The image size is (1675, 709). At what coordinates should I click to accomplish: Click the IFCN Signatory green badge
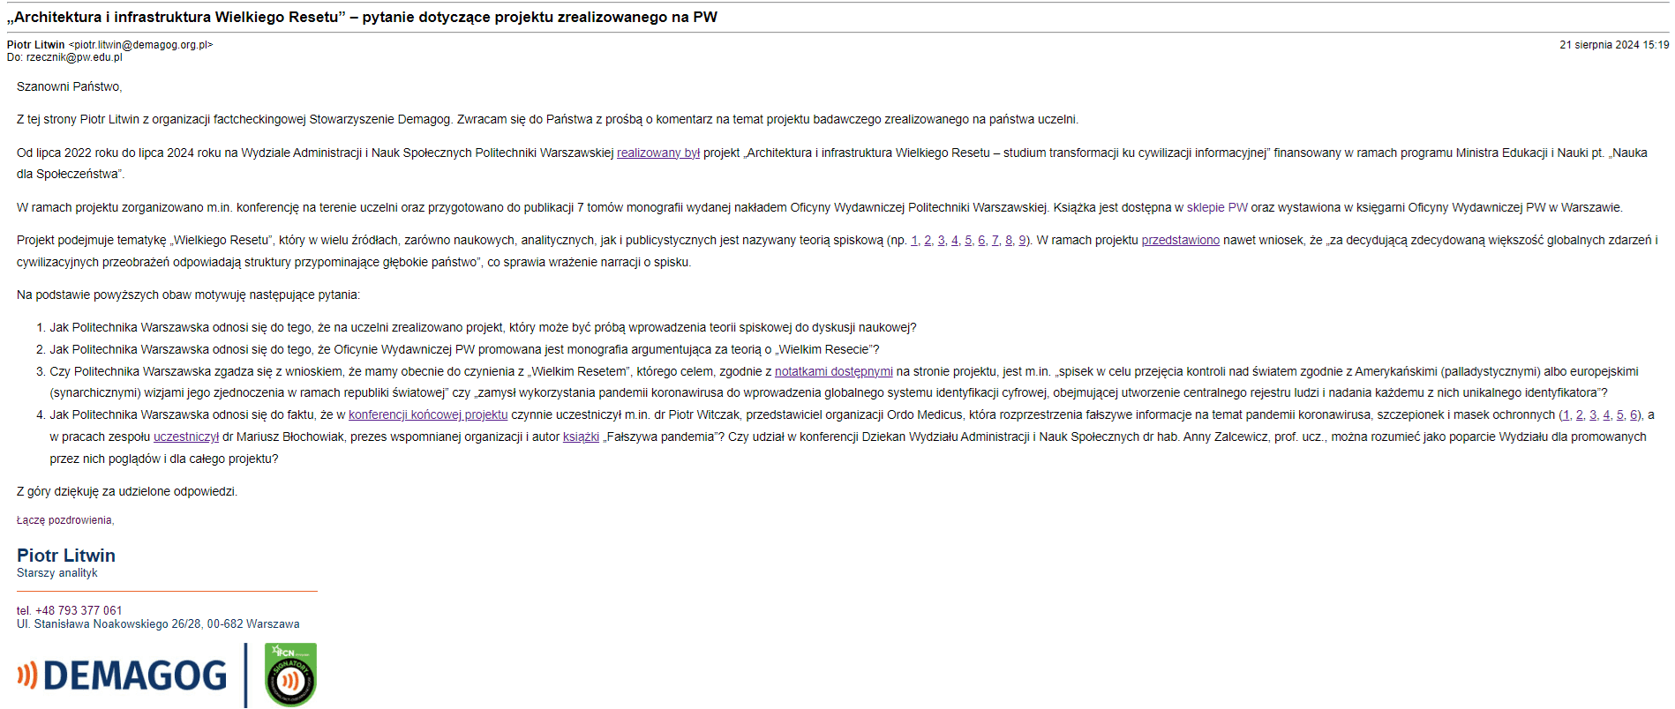[x=290, y=675]
